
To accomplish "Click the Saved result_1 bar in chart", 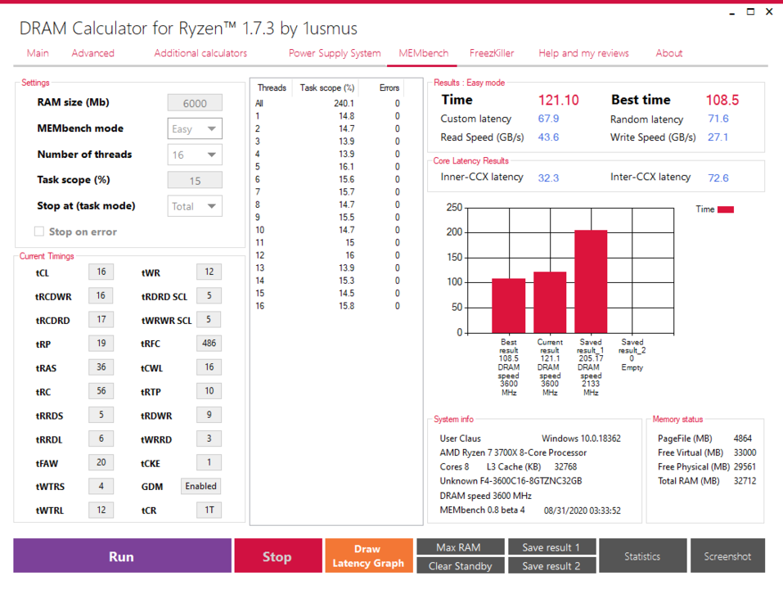I will click(x=591, y=281).
